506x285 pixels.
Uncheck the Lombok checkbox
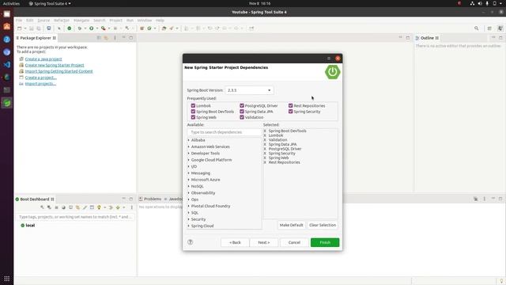click(193, 105)
